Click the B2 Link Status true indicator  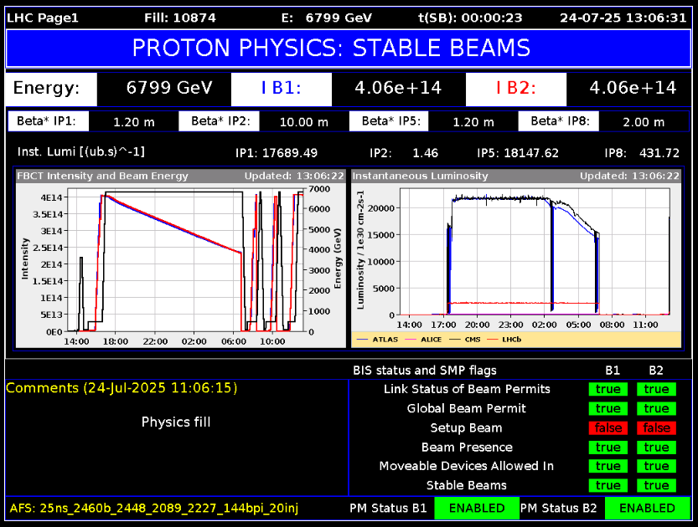click(656, 389)
